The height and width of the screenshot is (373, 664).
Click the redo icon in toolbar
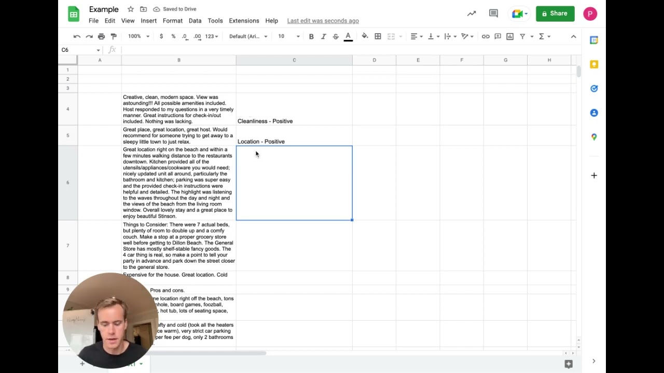tap(89, 36)
